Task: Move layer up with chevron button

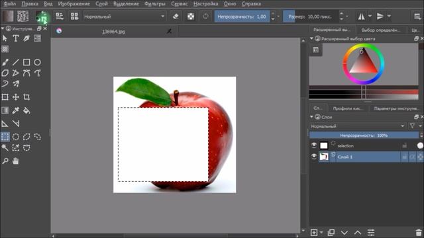Action: pos(358,232)
